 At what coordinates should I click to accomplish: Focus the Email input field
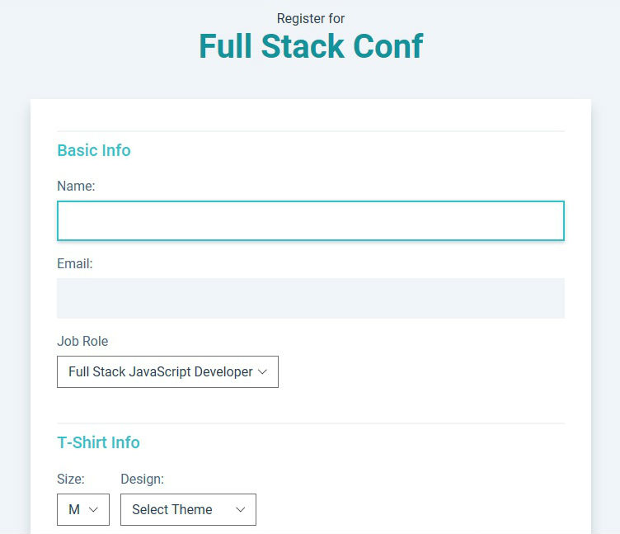[x=310, y=298]
